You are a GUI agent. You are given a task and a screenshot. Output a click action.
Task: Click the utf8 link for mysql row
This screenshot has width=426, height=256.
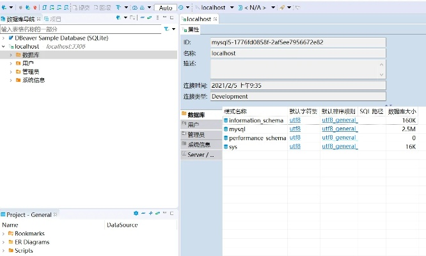click(x=295, y=129)
